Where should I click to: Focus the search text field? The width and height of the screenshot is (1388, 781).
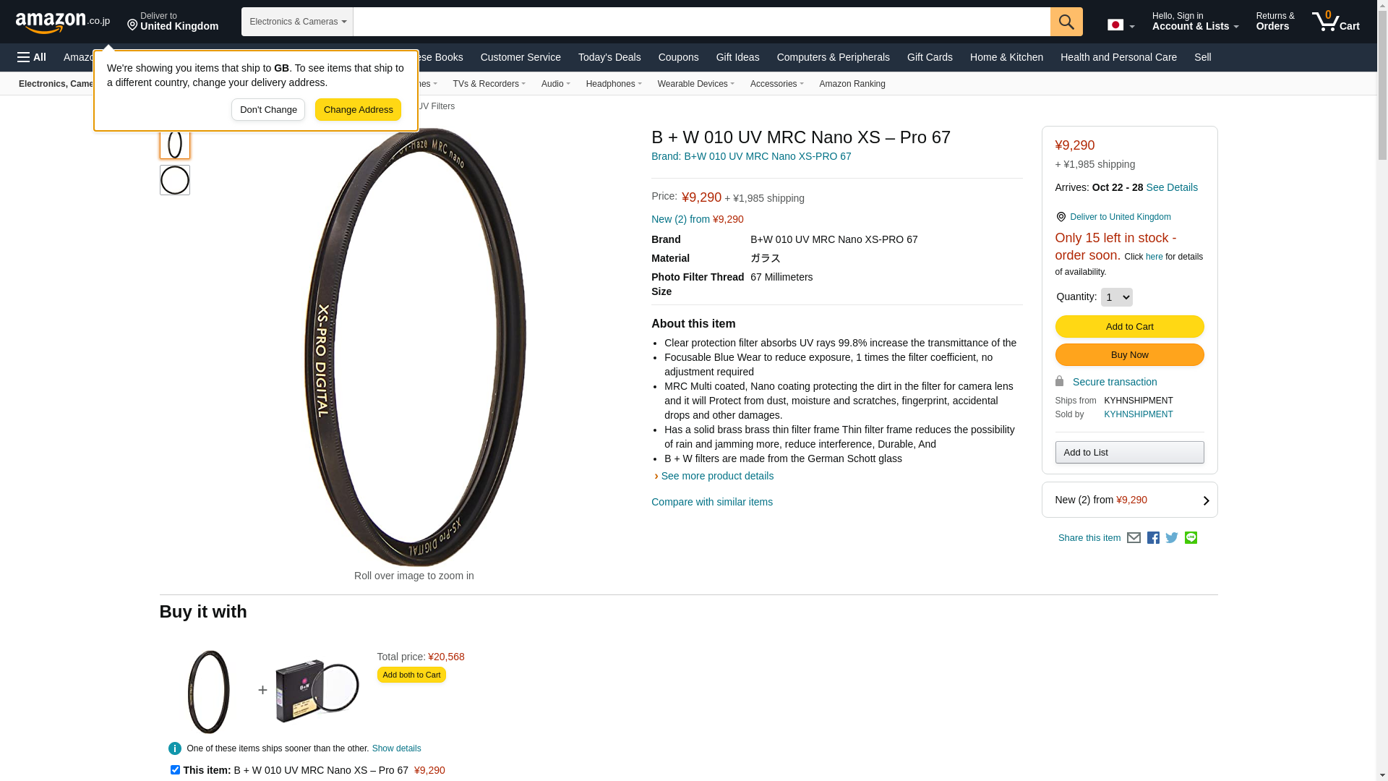pyautogui.click(x=701, y=22)
